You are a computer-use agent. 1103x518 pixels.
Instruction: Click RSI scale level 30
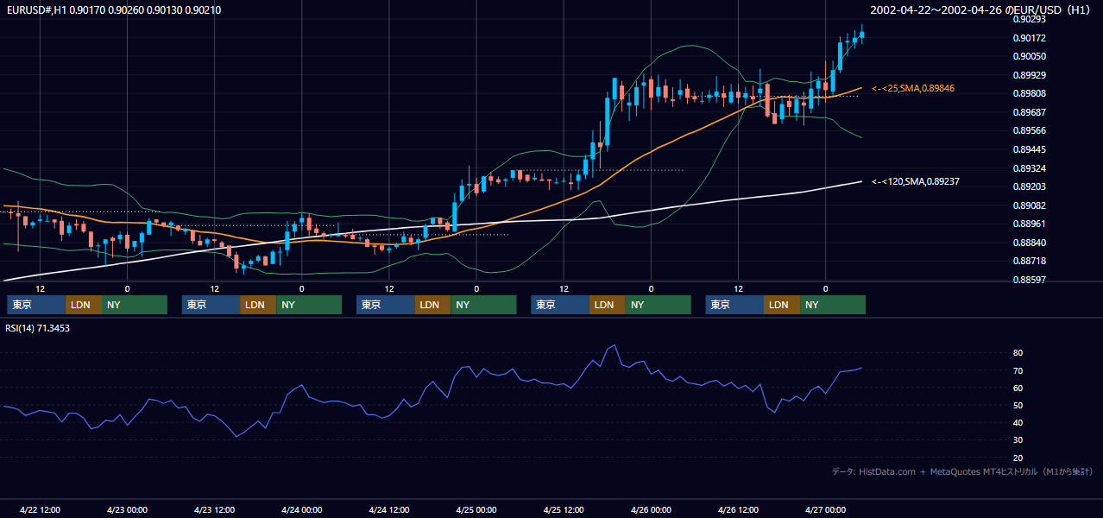(x=1018, y=440)
